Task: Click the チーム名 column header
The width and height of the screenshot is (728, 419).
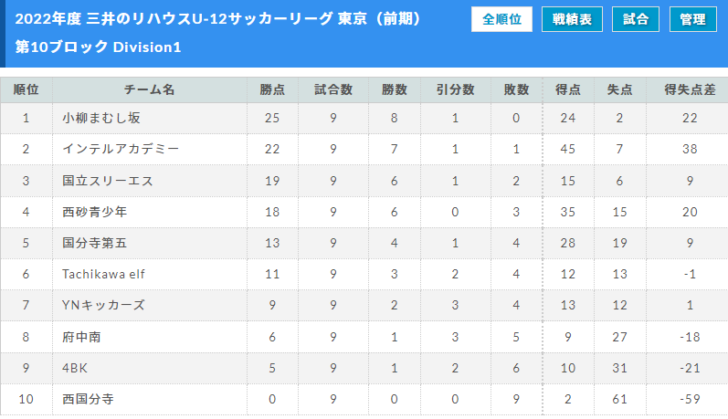Action: click(x=150, y=89)
